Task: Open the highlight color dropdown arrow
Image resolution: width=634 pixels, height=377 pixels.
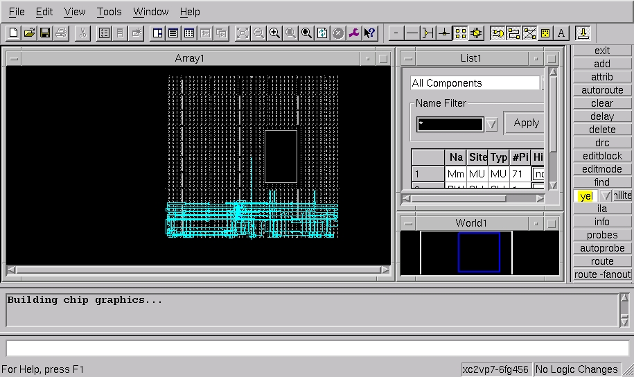Action: point(605,196)
